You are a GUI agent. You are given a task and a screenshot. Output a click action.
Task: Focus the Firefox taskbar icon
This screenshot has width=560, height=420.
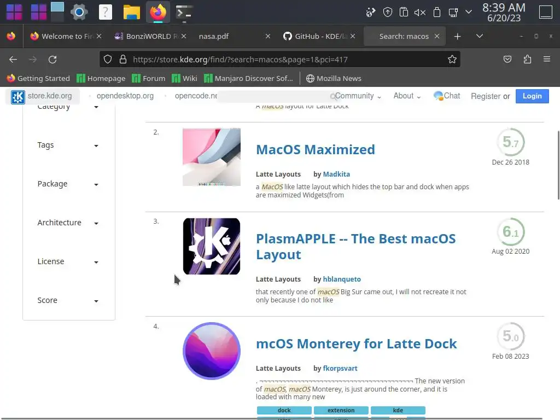click(157, 12)
